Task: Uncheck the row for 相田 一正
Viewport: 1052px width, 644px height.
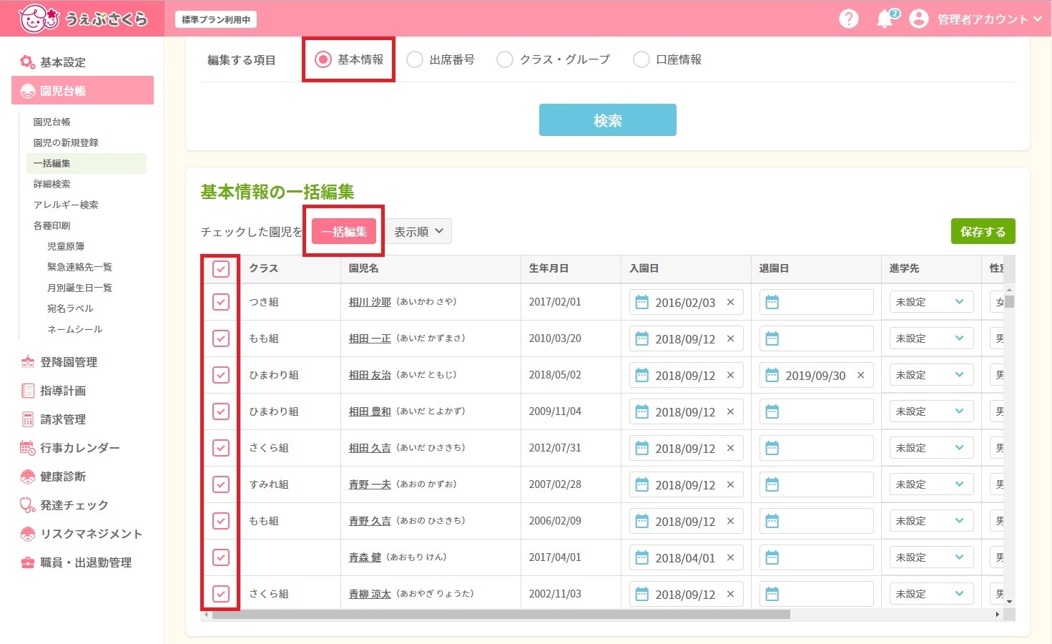Action: point(221,338)
